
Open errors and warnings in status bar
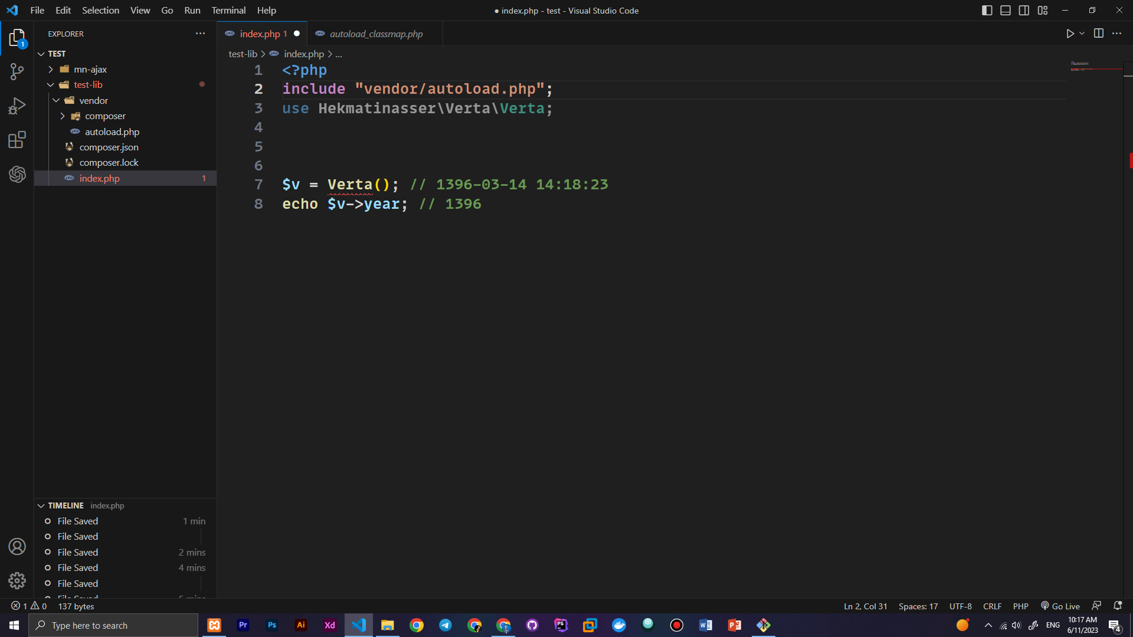pyautogui.click(x=29, y=606)
